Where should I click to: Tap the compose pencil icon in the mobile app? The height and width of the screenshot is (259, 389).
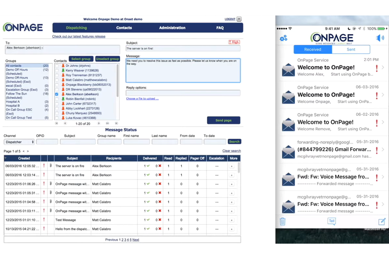pos(382,221)
